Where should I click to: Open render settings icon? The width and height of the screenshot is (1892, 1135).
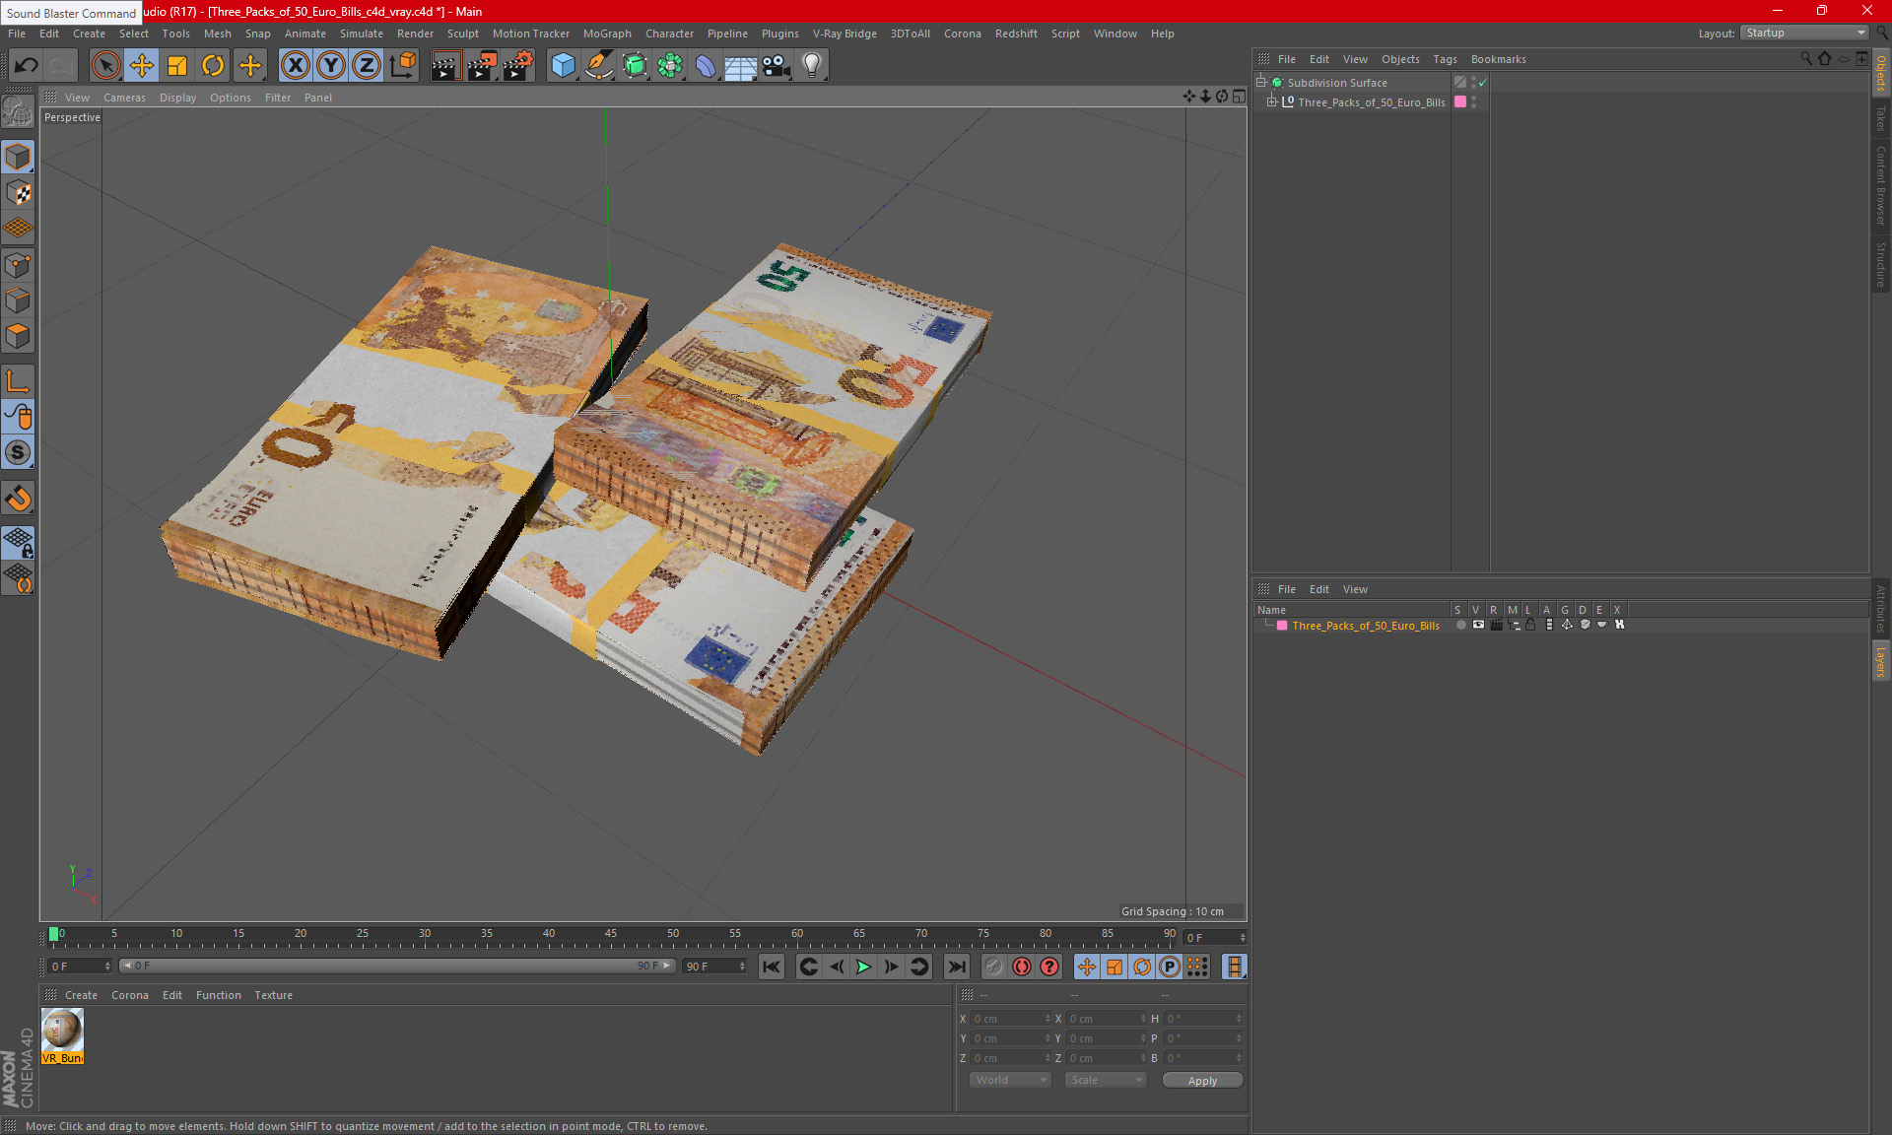point(517,66)
